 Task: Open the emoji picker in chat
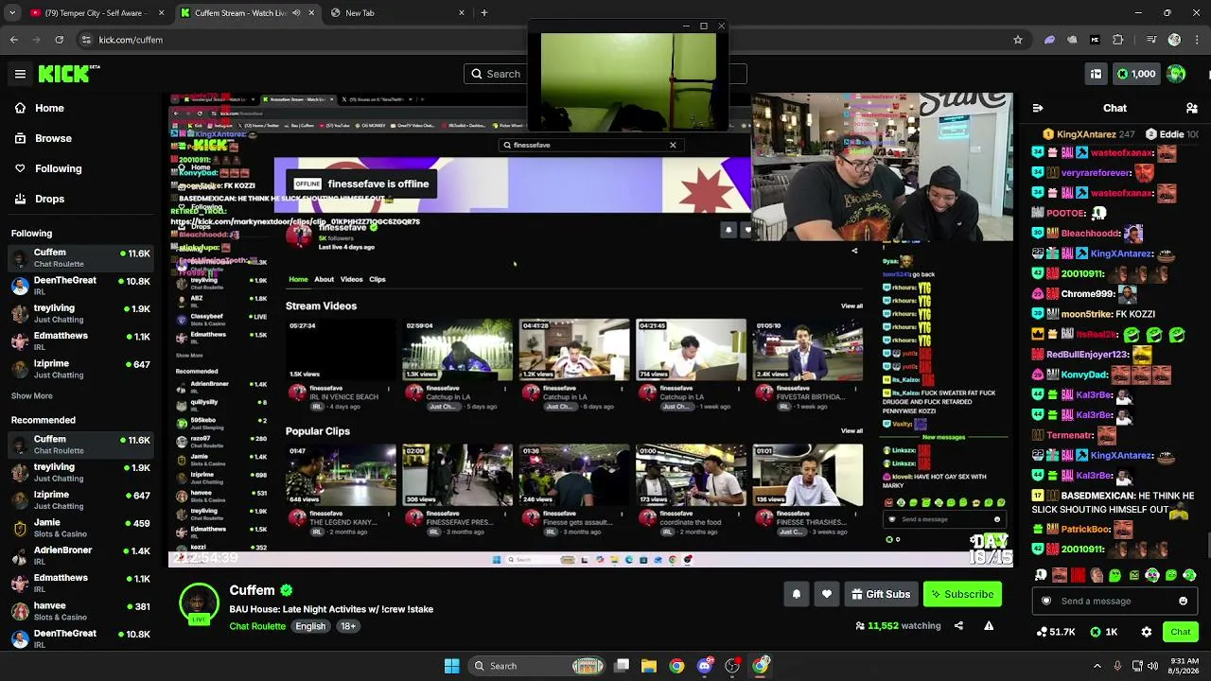[1183, 601]
